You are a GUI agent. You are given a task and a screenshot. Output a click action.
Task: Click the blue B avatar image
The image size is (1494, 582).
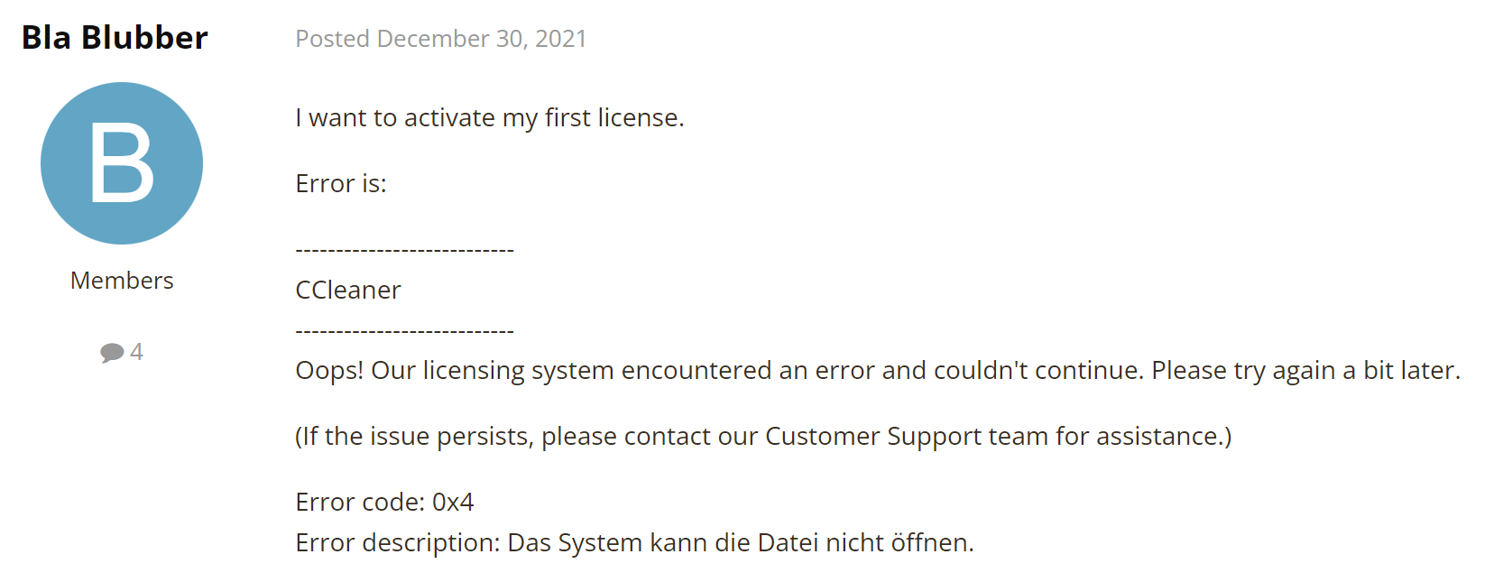click(x=122, y=163)
